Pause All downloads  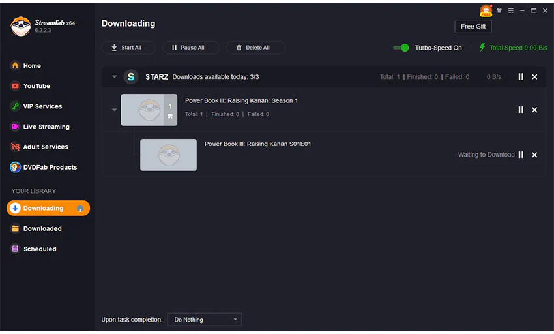191,48
